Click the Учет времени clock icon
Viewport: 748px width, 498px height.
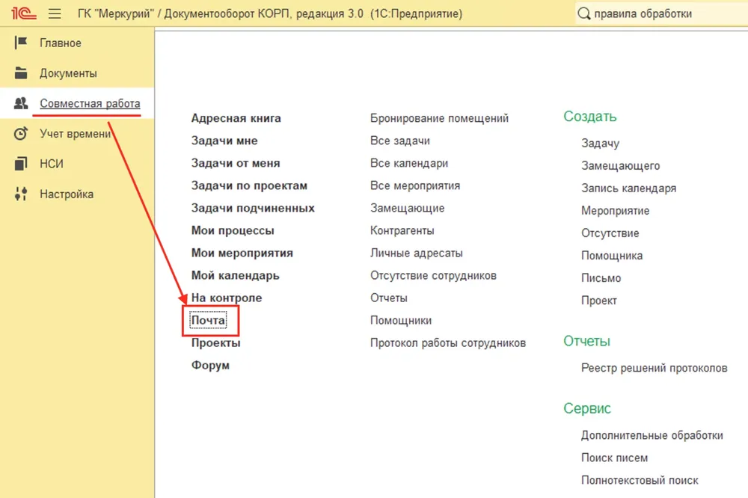click(21, 134)
